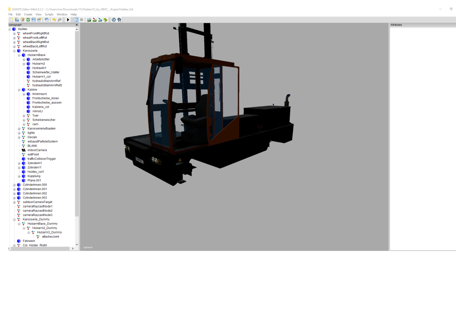Collapse the HubarmBase_Dummy node
The width and height of the screenshot is (456, 322).
click(x=19, y=224)
